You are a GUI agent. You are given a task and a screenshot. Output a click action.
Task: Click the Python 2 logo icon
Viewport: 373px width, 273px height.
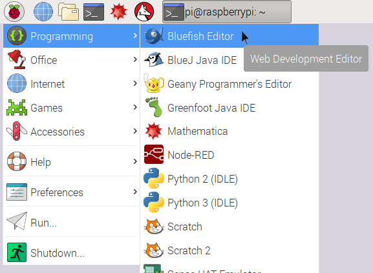coord(154,178)
